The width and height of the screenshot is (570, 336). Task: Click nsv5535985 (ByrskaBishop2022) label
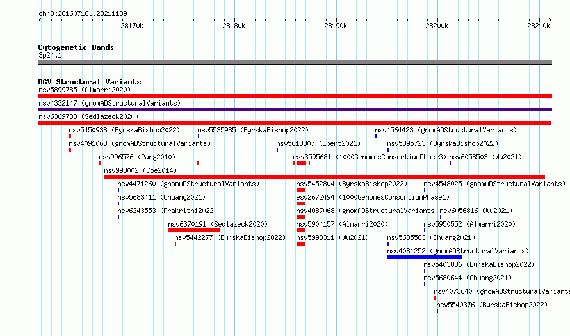point(253,130)
